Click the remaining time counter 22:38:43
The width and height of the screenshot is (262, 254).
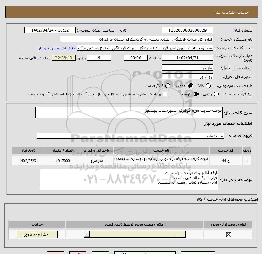tap(64, 58)
